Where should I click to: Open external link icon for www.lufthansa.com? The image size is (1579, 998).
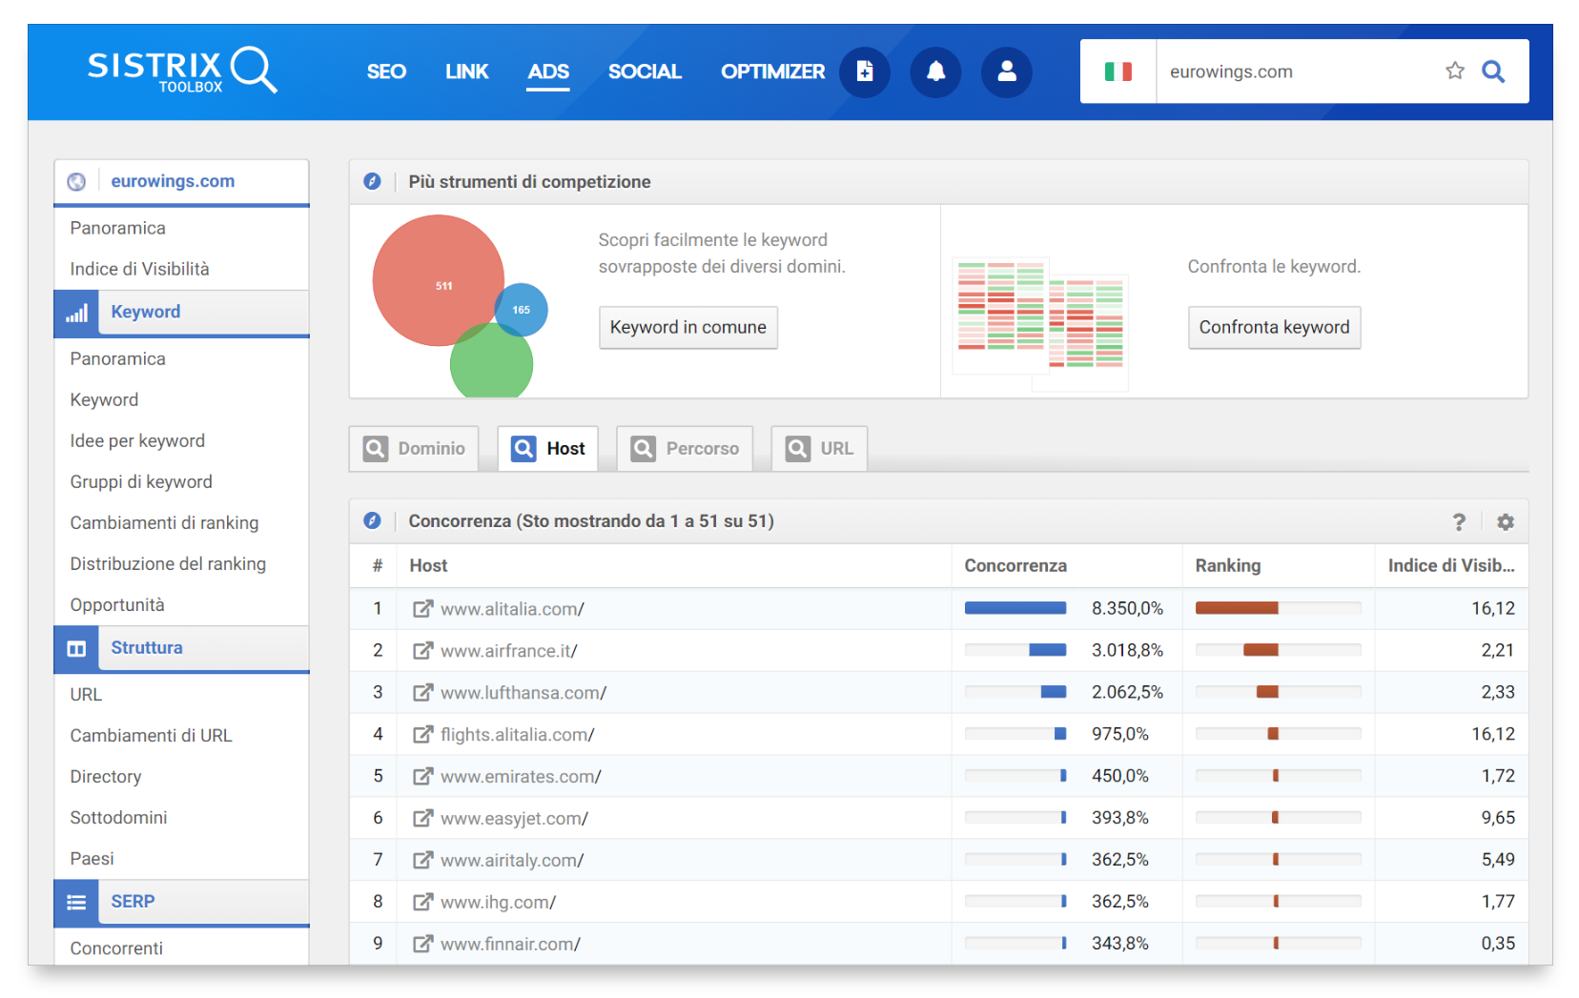coord(422,692)
